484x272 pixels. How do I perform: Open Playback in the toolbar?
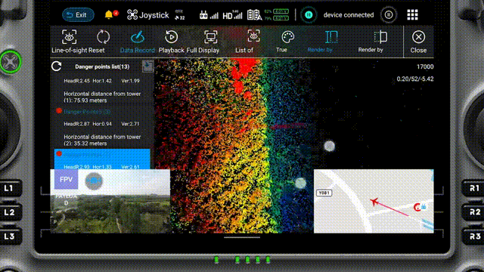(172, 42)
